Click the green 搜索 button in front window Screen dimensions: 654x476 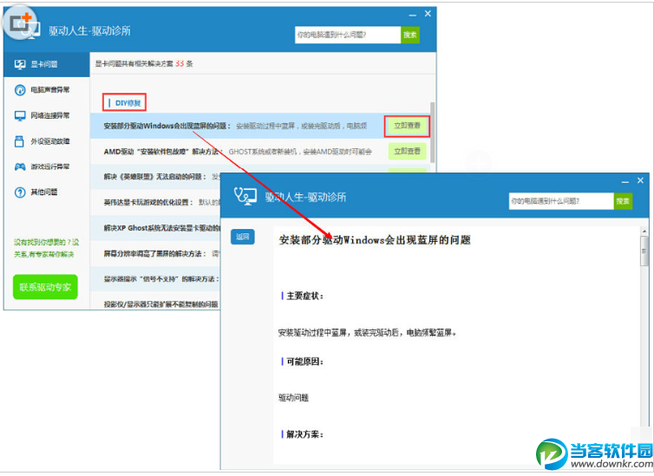point(623,201)
